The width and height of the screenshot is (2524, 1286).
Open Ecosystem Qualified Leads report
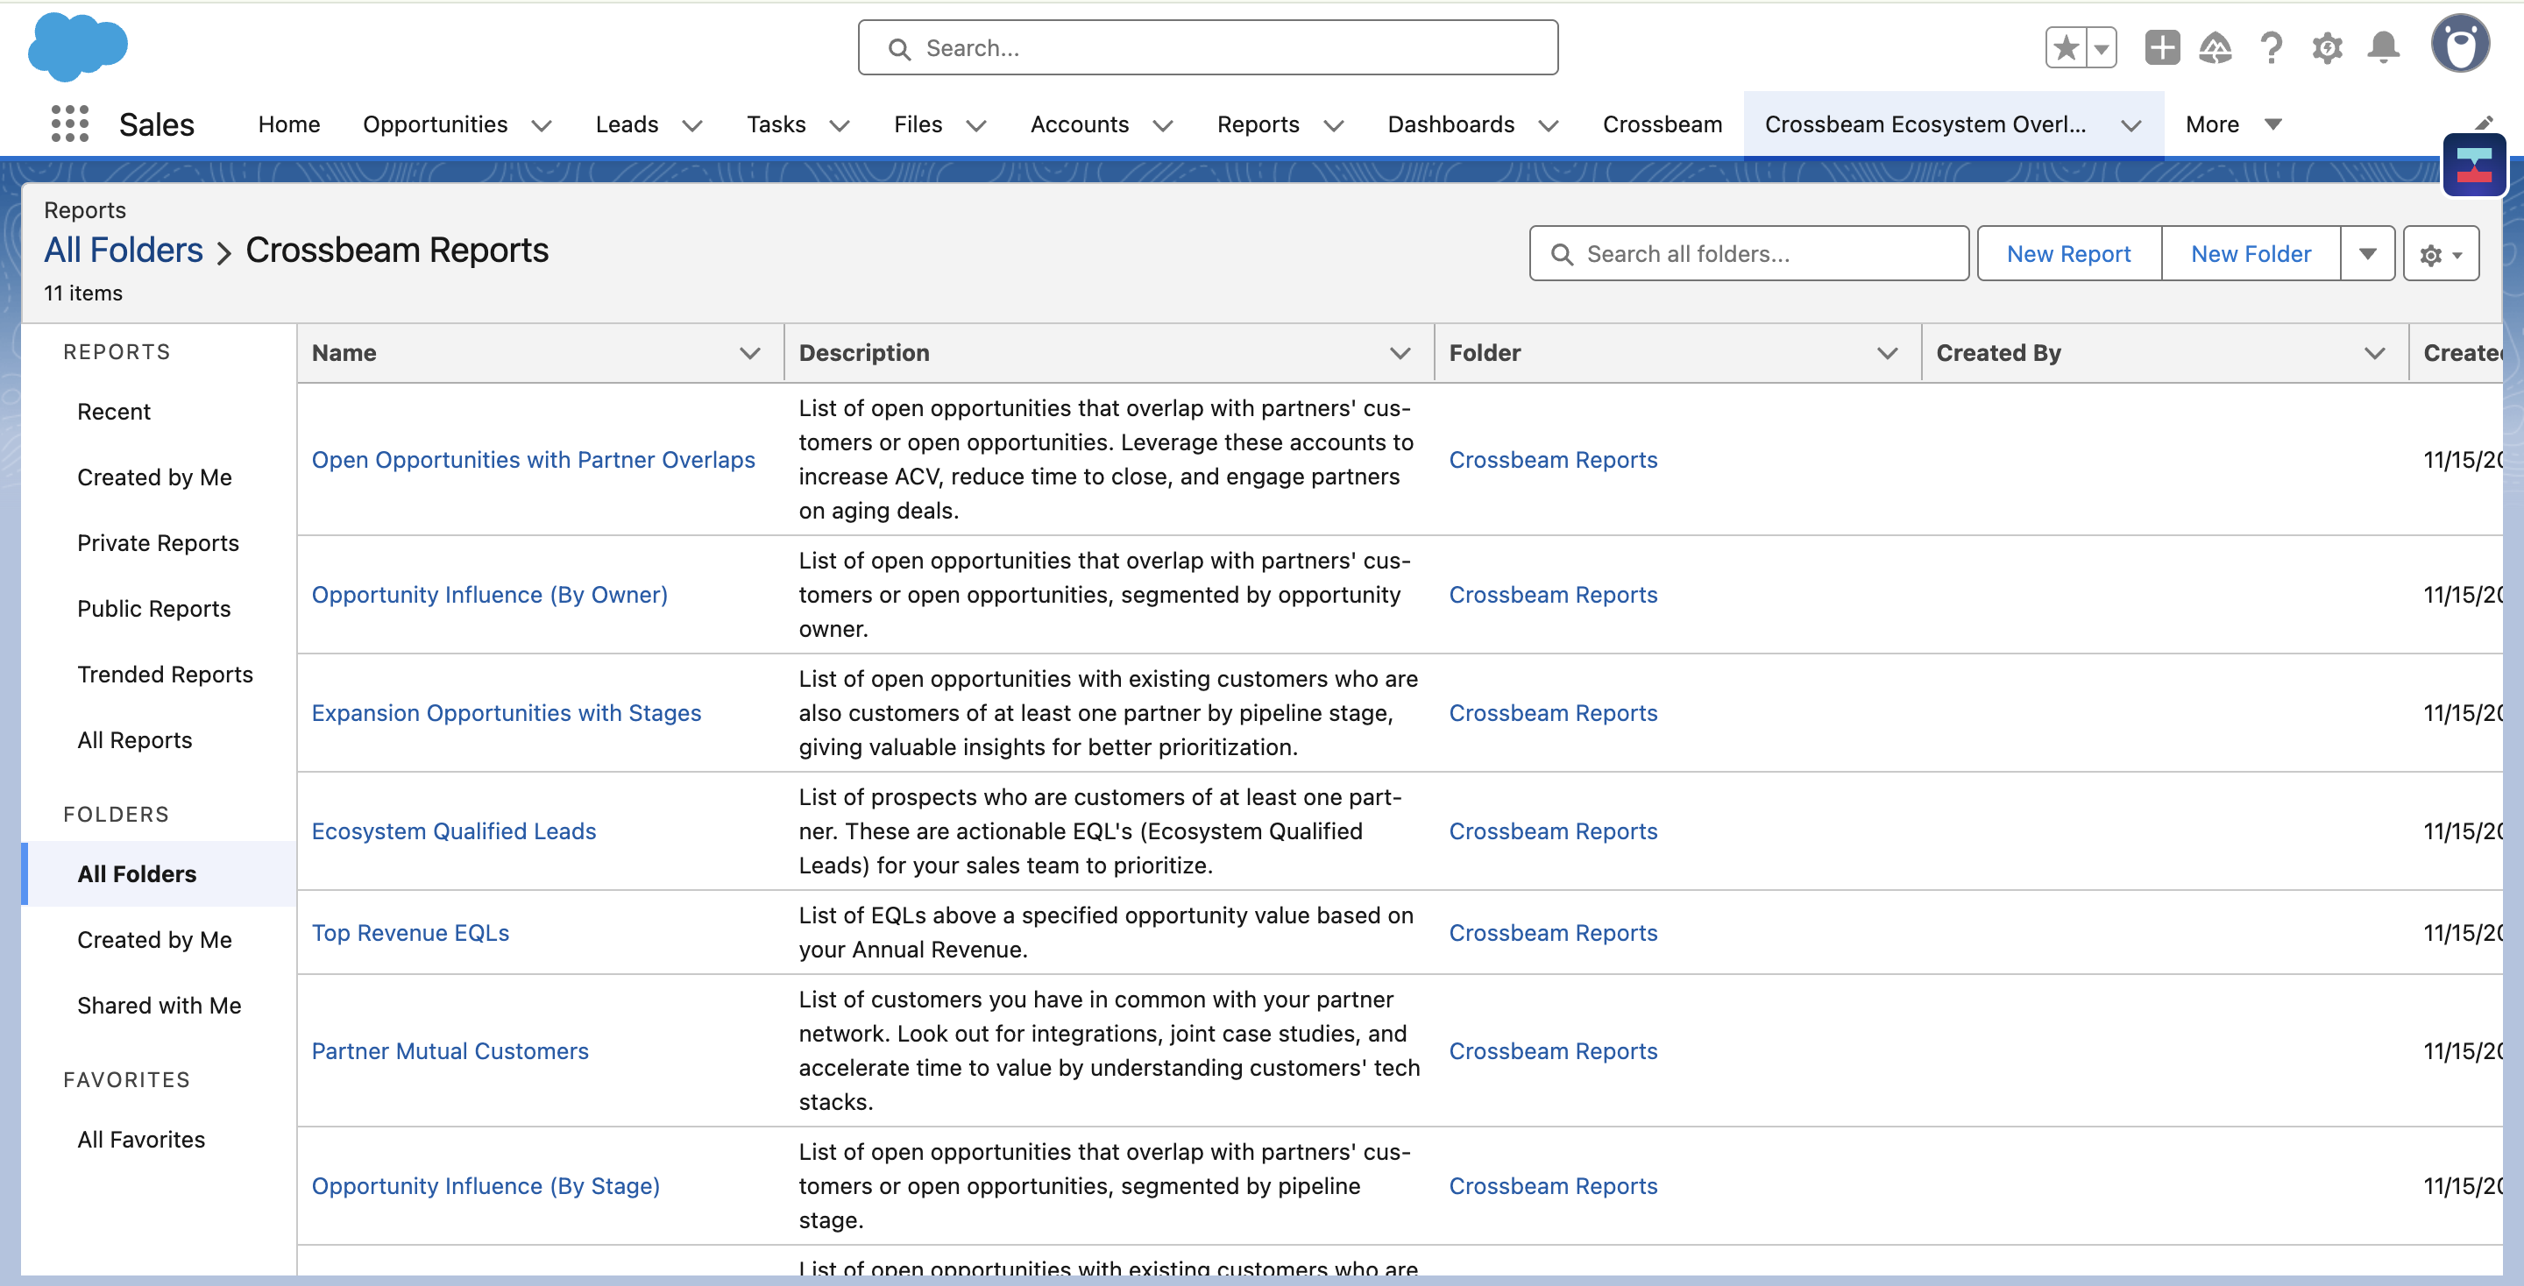[454, 830]
